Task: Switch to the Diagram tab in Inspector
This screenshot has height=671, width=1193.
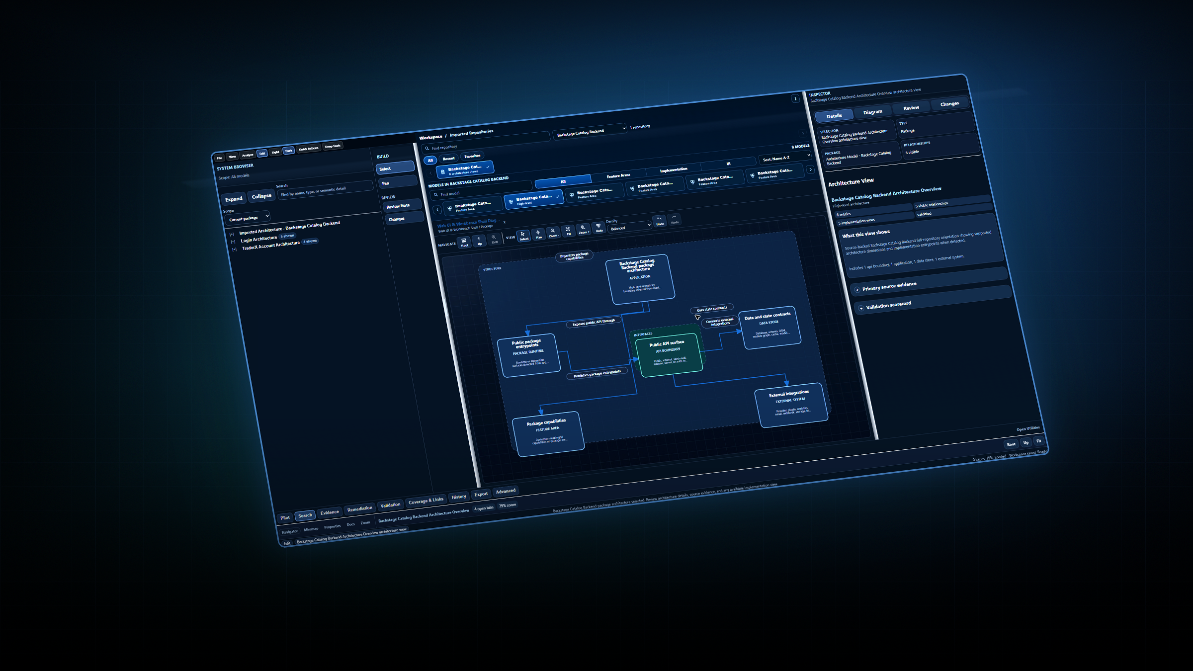Action: click(873, 112)
